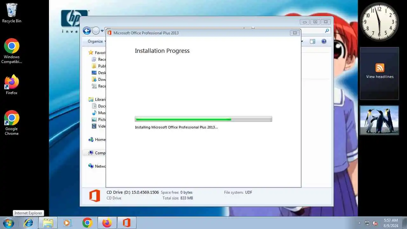Viewport: 407px width, 229px height.
Task: Click the Installation Progress heading
Action: [x=162, y=51]
